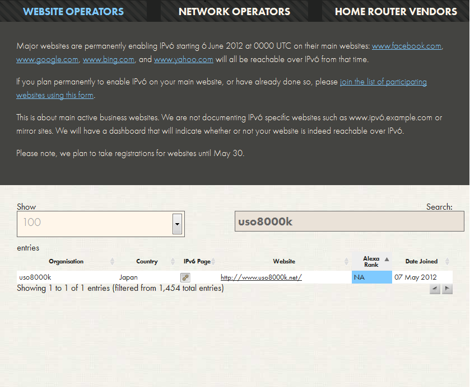This screenshot has height=387, width=470.
Task: Select the NA Alexa Rank cell
Action: pos(371,277)
